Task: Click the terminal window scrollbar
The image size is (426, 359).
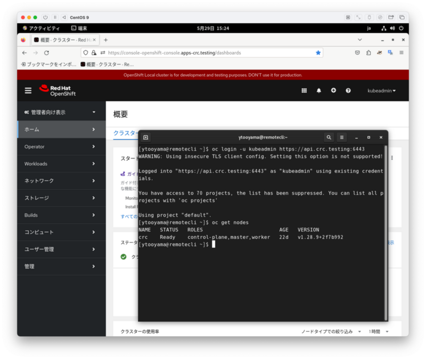Action: pyautogui.click(x=386, y=233)
